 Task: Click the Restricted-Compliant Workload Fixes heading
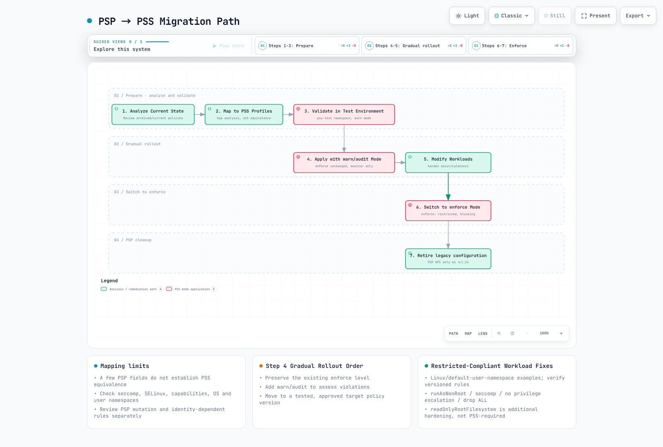(x=492, y=366)
